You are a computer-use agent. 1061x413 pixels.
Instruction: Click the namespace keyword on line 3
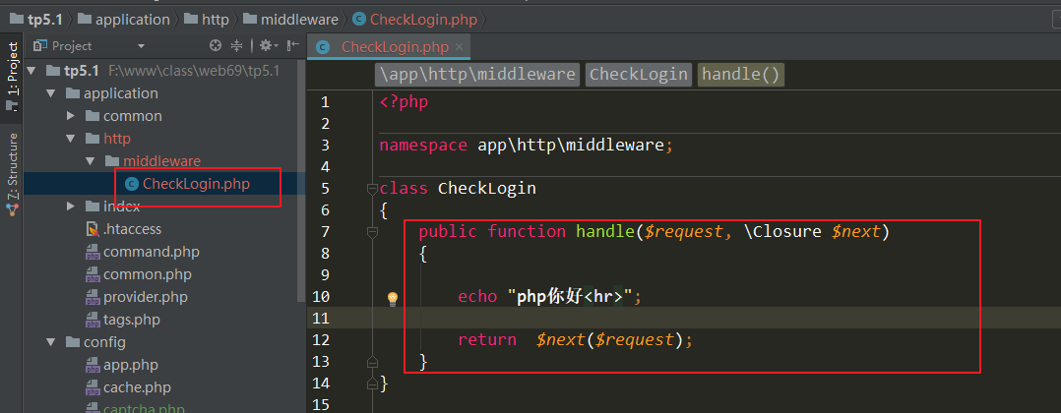[x=423, y=146]
